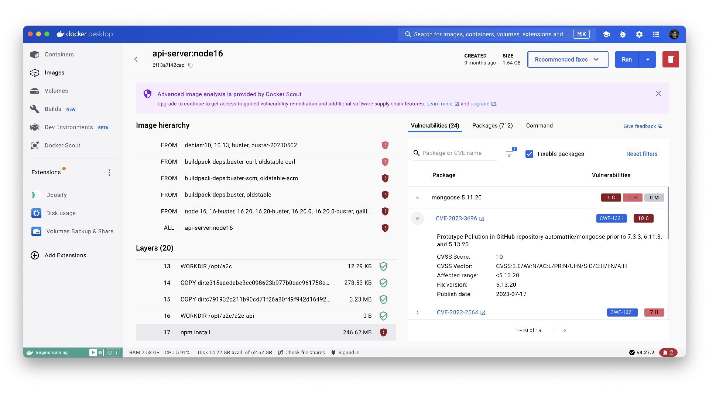Select the buildpack-deps:buster-curl hierarchy row
The image size is (709, 398).
click(x=266, y=162)
